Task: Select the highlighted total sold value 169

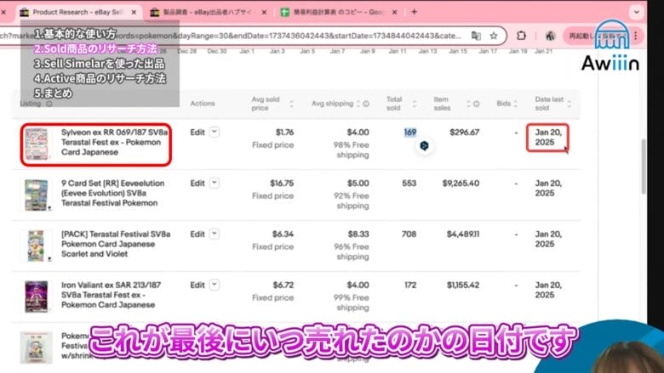Action: pyautogui.click(x=410, y=133)
